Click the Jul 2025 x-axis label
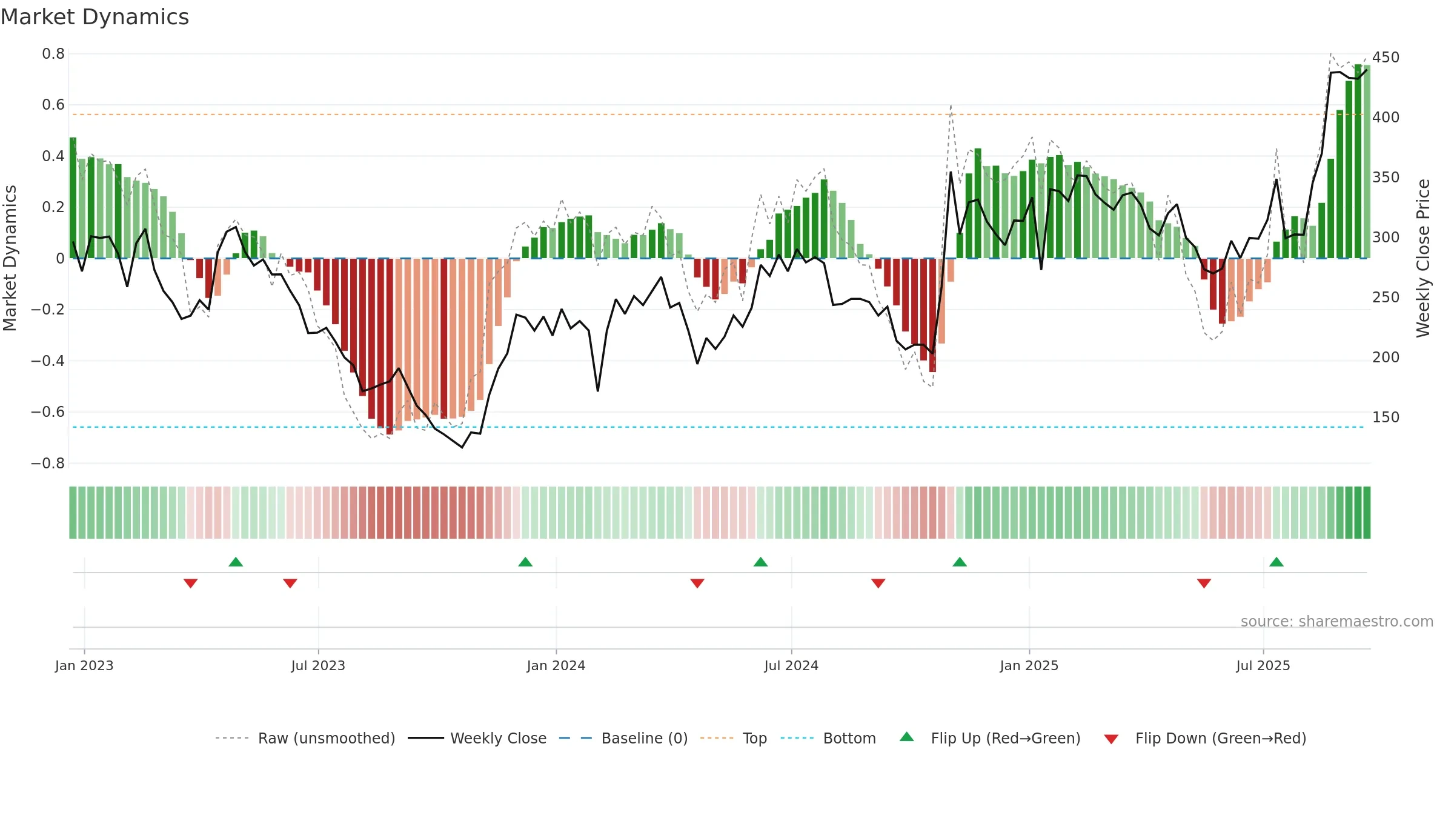The image size is (1454, 818). click(1263, 665)
